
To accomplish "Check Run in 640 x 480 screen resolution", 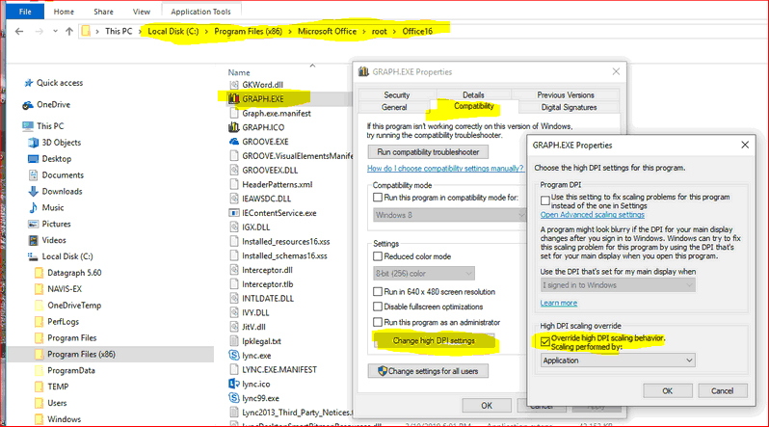I will [378, 291].
